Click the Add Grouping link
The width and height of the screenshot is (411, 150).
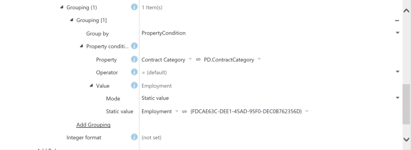(x=93, y=125)
